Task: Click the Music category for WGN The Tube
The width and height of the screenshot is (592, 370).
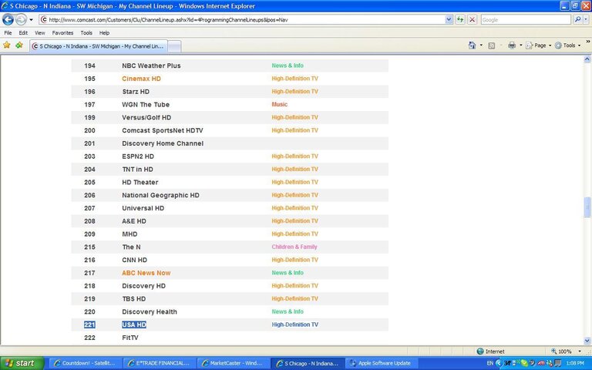Action: pos(279,104)
